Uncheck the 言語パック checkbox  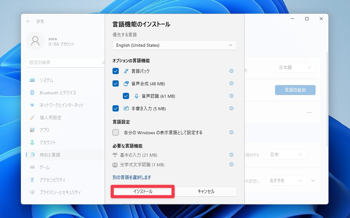pyautogui.click(x=116, y=71)
